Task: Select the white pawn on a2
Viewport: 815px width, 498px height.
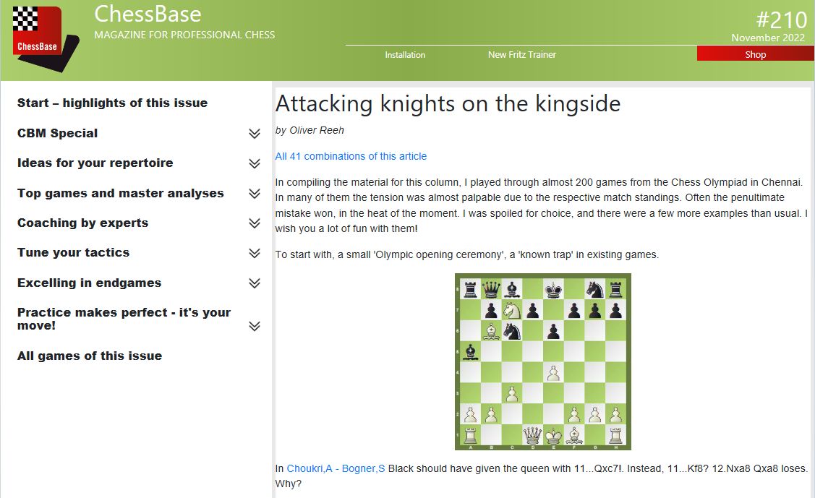Action: tap(470, 414)
